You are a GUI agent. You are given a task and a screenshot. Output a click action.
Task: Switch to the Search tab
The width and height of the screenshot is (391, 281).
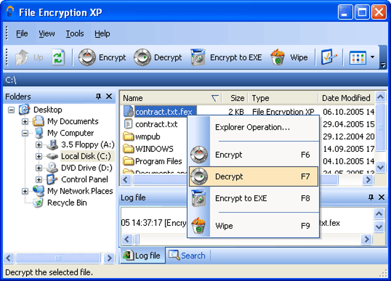(x=187, y=256)
